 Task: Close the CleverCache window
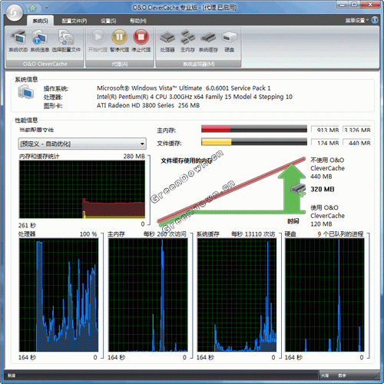pyautogui.click(x=370, y=5)
